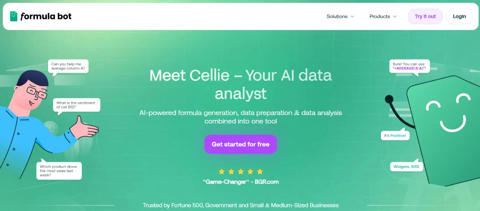Image resolution: width=480 pixels, height=211 pixels.
Task: Click the Cellie smiley mascot face
Action: click(447, 114)
